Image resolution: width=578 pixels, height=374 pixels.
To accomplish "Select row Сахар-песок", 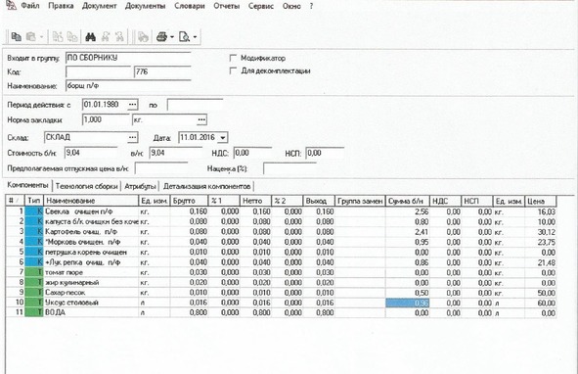I will point(282,293).
